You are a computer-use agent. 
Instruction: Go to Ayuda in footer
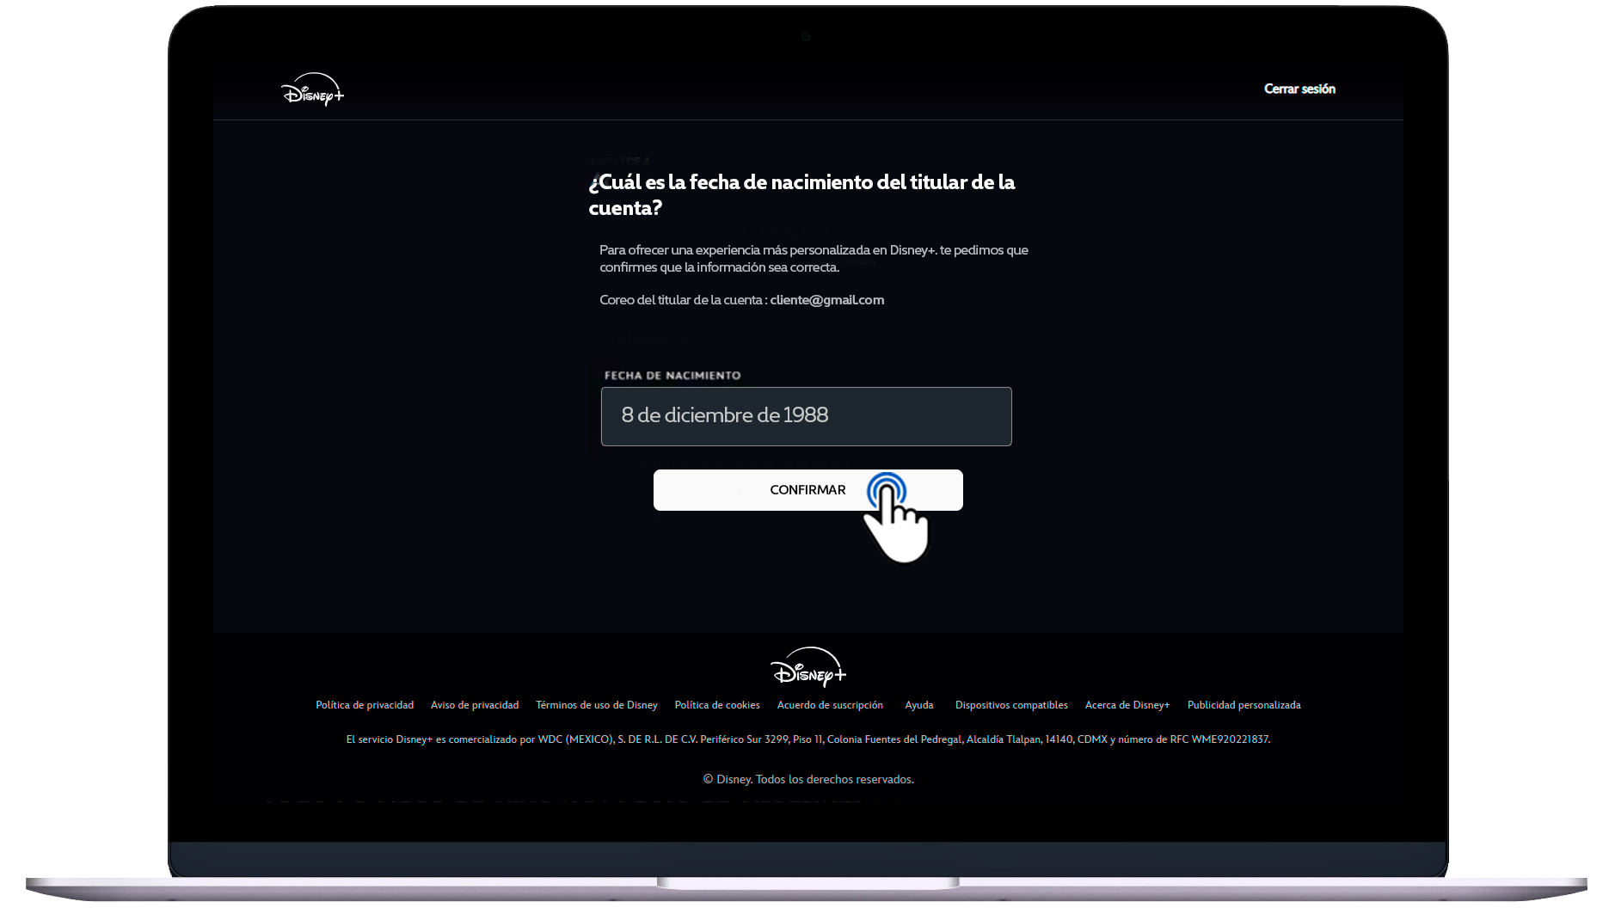point(919,705)
